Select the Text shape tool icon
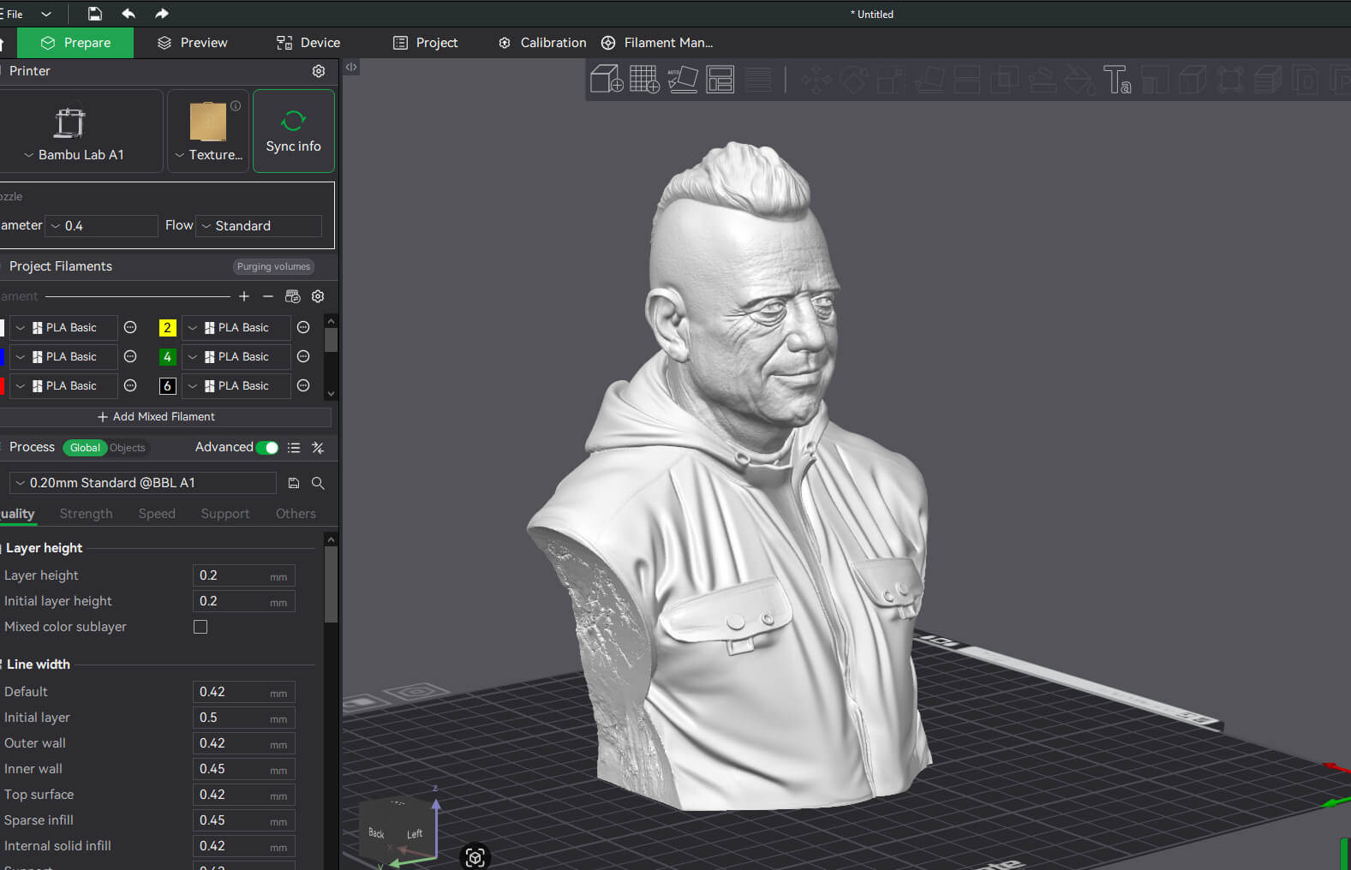This screenshot has height=870, width=1351. pyautogui.click(x=1117, y=79)
